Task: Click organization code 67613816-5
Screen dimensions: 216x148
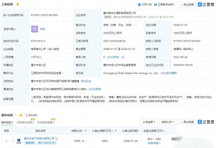Action: tap(38, 41)
